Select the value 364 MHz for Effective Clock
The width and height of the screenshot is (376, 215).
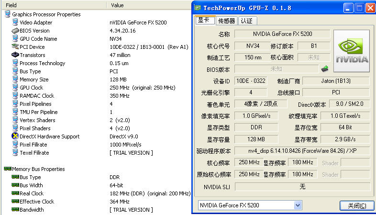(120, 202)
